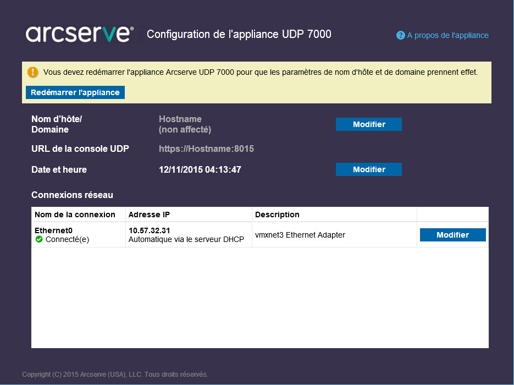Click the Description column header
This screenshot has width=514, height=385.
point(277,215)
